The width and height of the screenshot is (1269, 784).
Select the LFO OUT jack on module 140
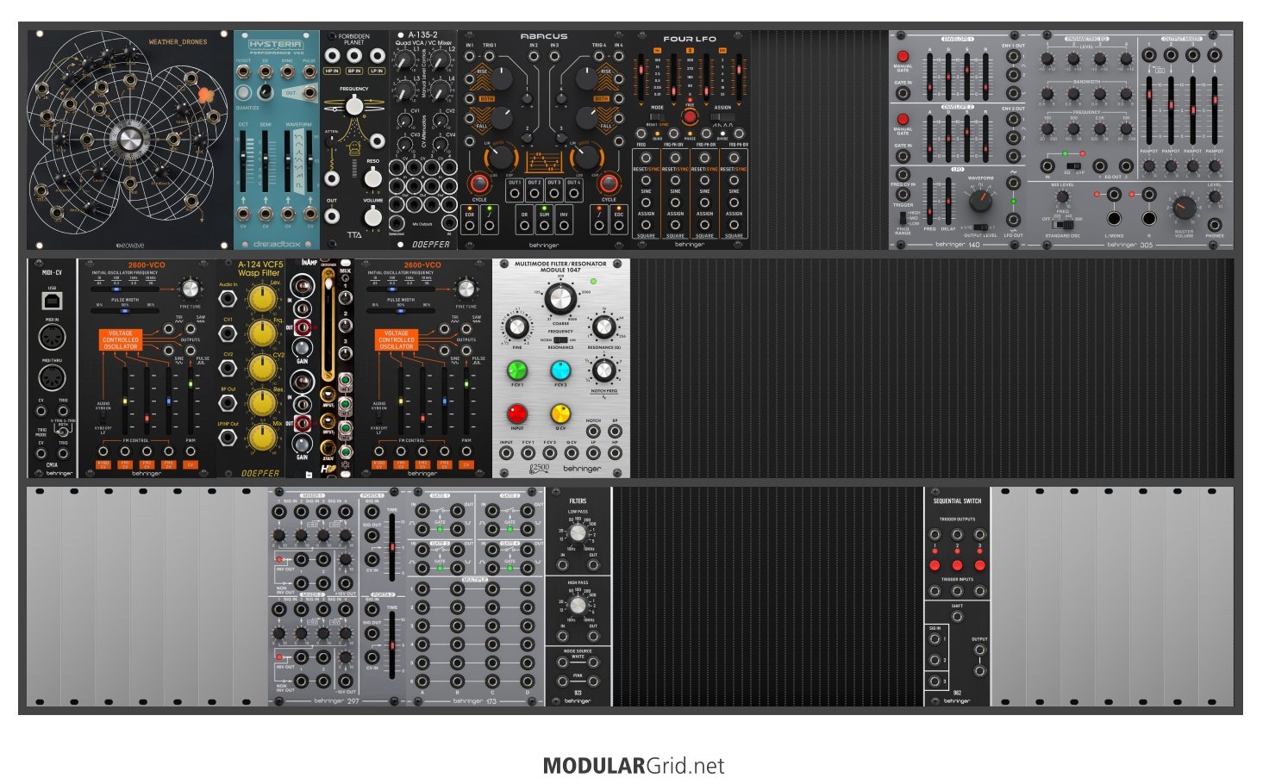(1013, 220)
